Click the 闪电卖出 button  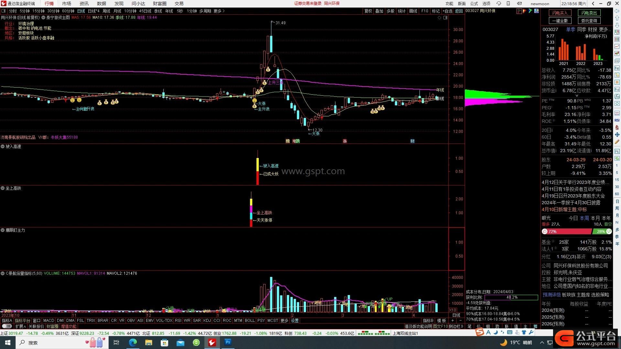point(589,13)
